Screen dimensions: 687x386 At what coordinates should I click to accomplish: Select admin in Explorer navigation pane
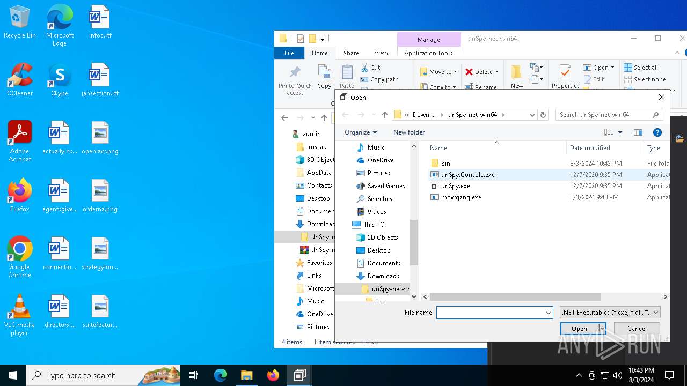311,134
